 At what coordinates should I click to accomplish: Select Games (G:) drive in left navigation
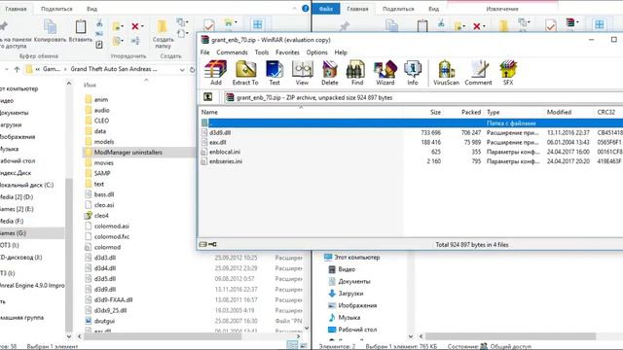point(32,233)
